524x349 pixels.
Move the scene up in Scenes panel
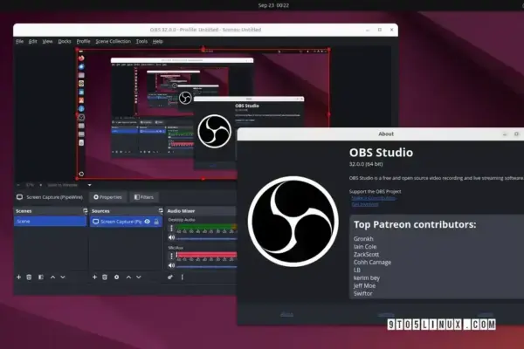(x=52, y=277)
